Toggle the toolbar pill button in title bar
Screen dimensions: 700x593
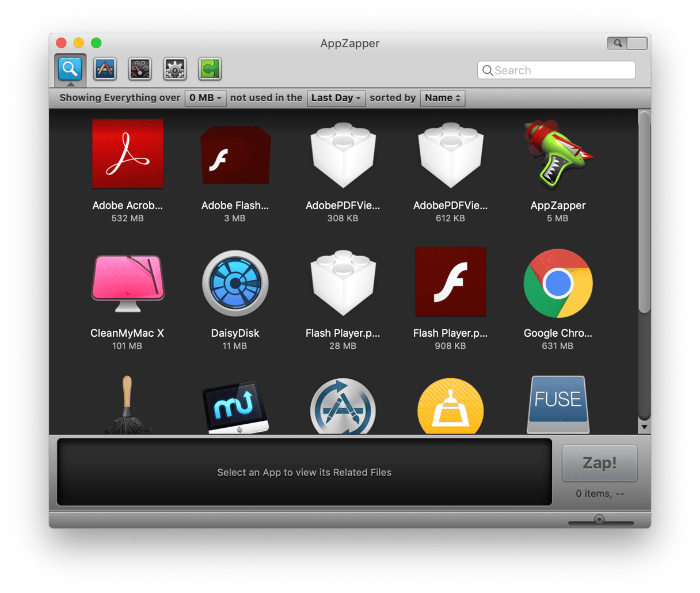pyautogui.click(x=627, y=43)
